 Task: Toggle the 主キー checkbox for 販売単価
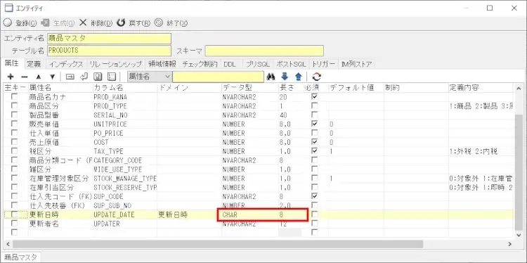click(x=14, y=124)
